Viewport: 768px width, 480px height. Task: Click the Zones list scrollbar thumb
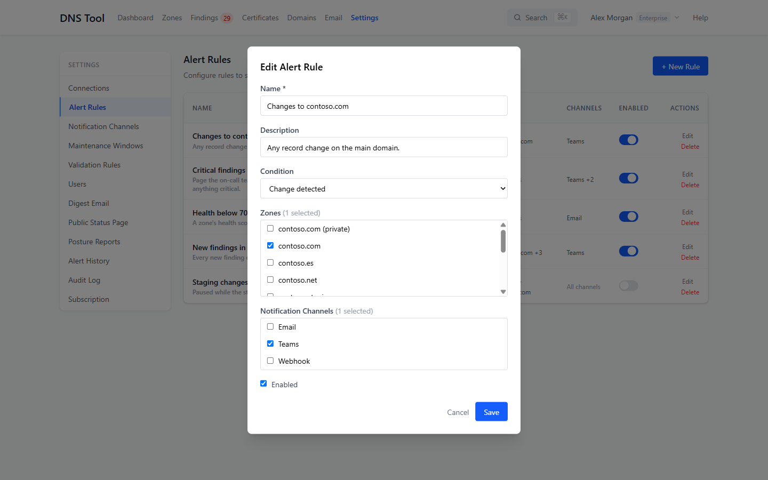(503, 241)
